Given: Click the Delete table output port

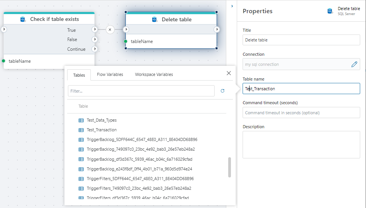Looking at the screenshot, I should tap(217, 29).
